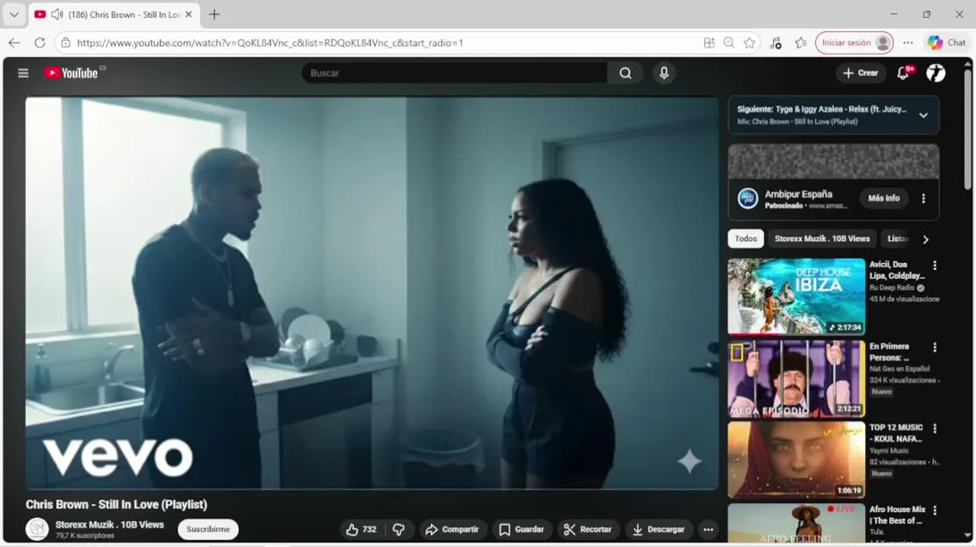Open the browser favorites list icon
976x547 pixels.
(800, 43)
